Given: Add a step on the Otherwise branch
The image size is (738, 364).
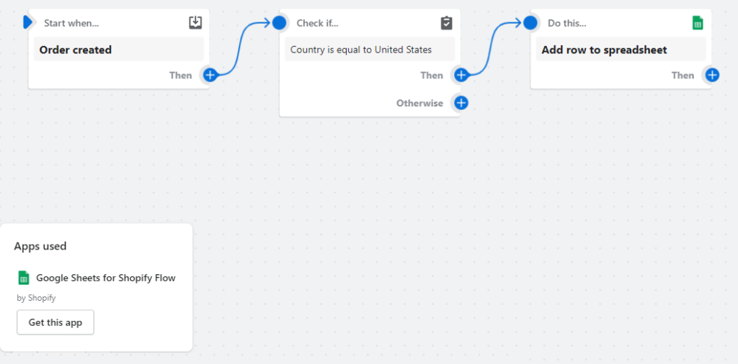Looking at the screenshot, I should (x=461, y=103).
